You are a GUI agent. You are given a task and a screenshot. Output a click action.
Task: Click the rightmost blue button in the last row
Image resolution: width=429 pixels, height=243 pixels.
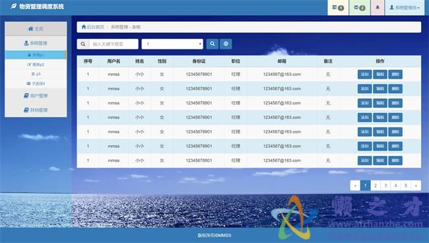[395, 160]
